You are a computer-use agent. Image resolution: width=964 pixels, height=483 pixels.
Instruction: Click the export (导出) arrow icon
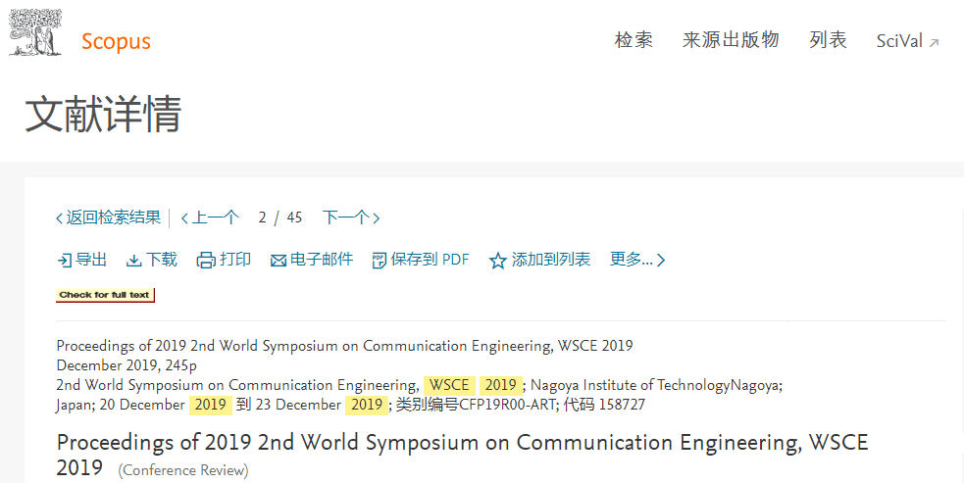pos(64,261)
